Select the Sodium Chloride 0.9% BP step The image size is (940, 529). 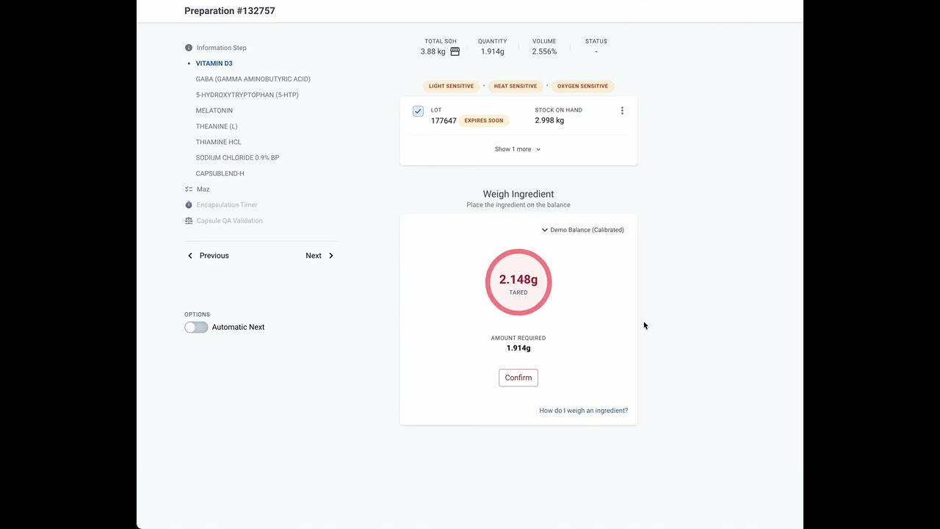[237, 158]
